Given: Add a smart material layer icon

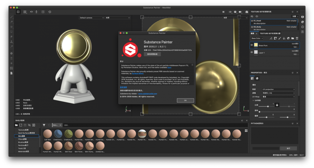Looking at the screenshot, I should coord(288,38).
